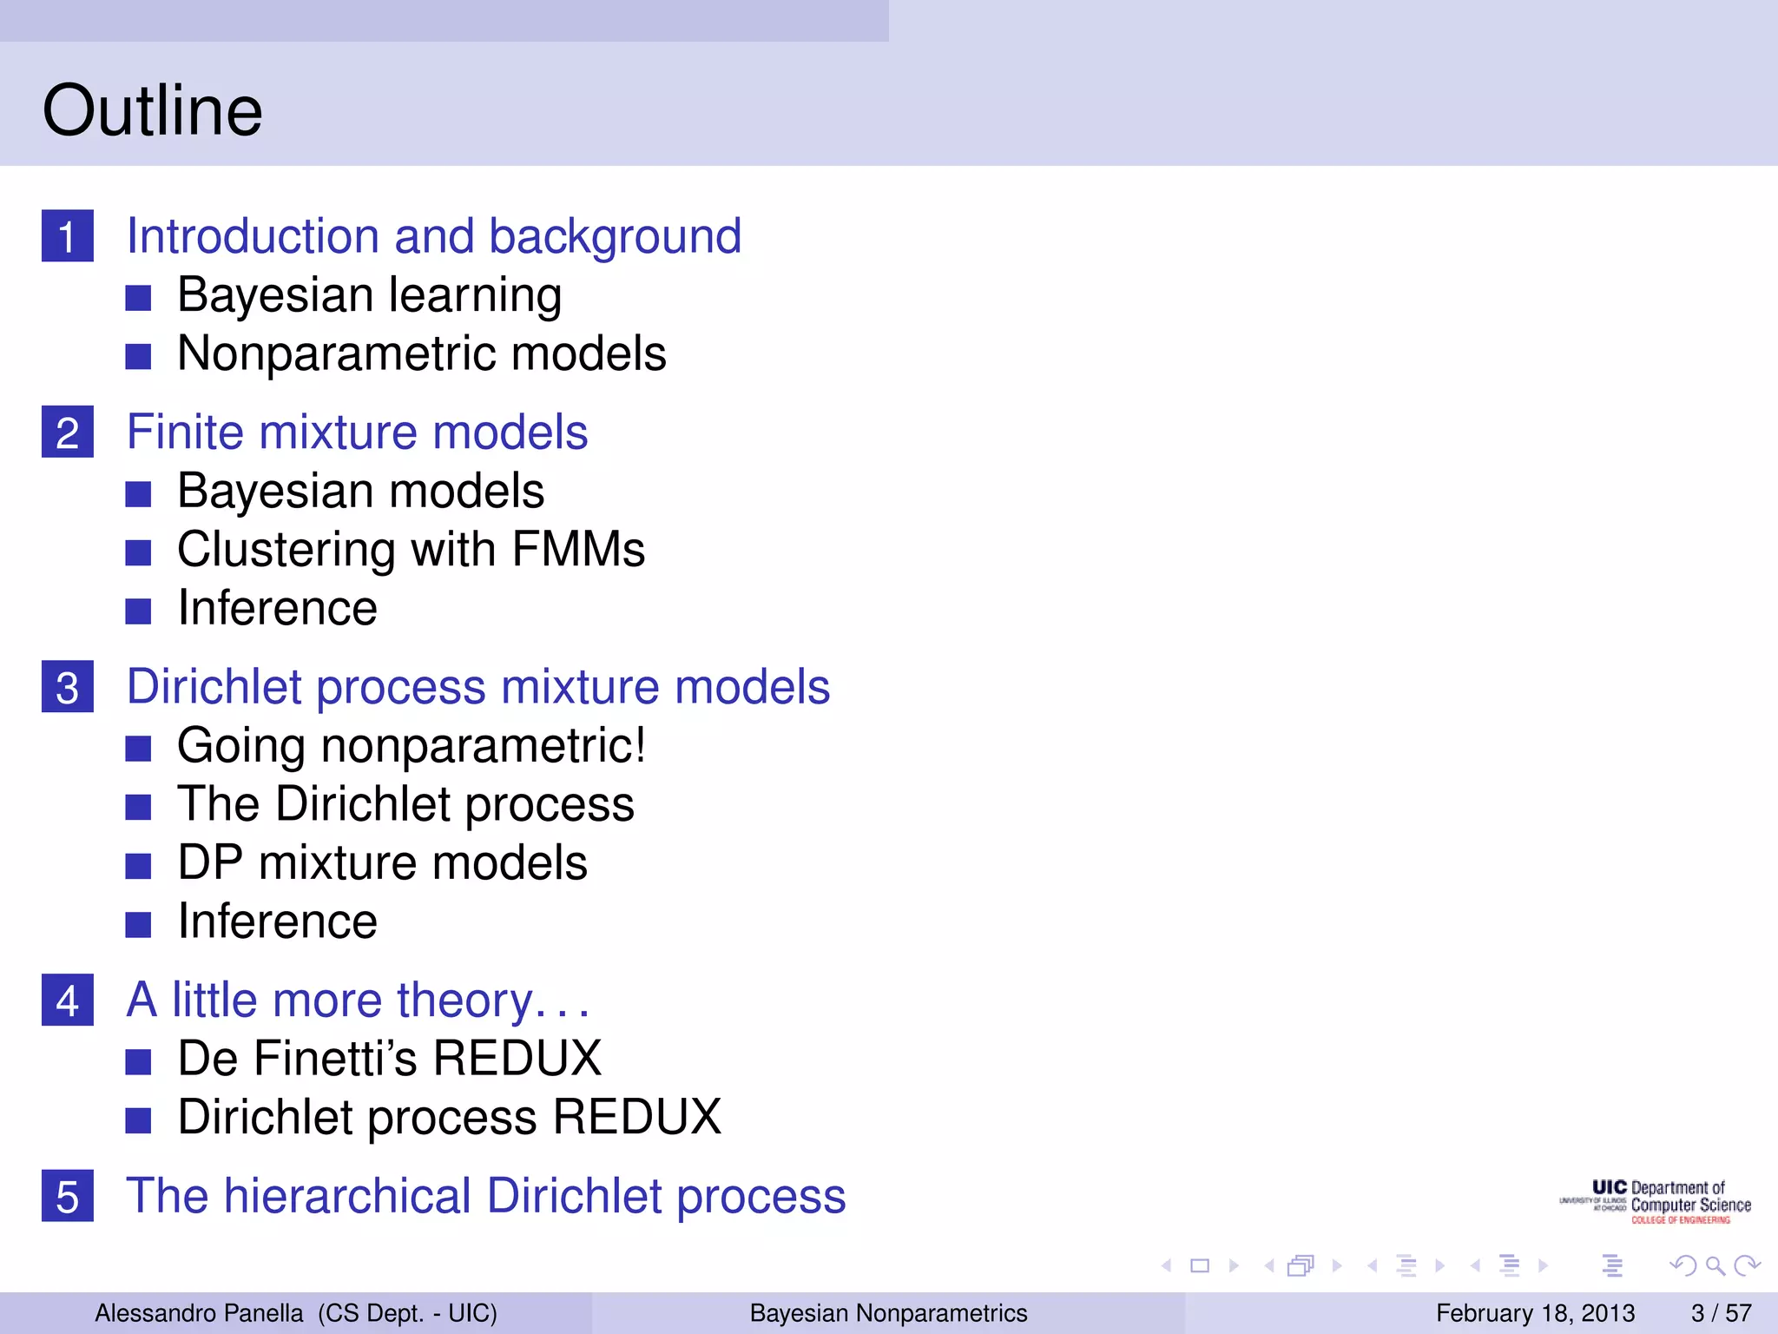The height and width of the screenshot is (1334, 1778).
Task: Jump to Bayesian models subsection
Action: 361,492
